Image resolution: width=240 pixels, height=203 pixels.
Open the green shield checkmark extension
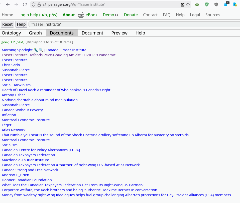pyautogui.click(x=207, y=4)
